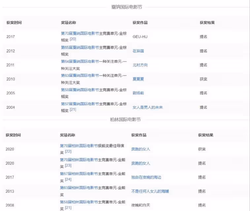
Task: Select year 2011 in Cannes table
Action: pos(10,65)
